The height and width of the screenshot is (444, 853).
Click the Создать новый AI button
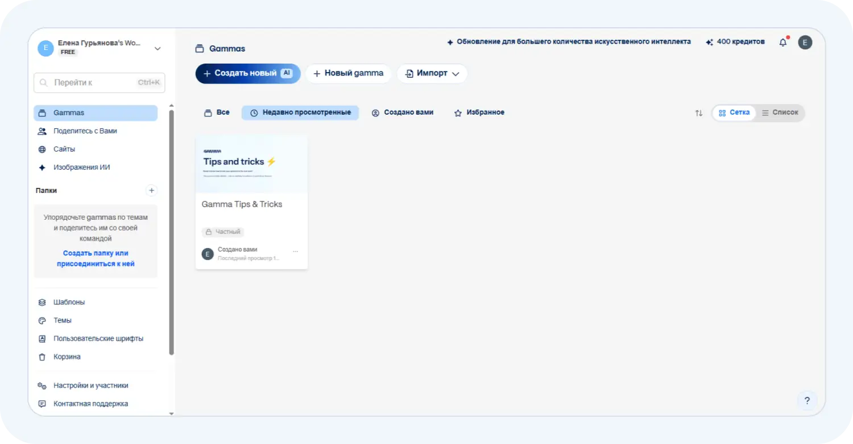[247, 73]
